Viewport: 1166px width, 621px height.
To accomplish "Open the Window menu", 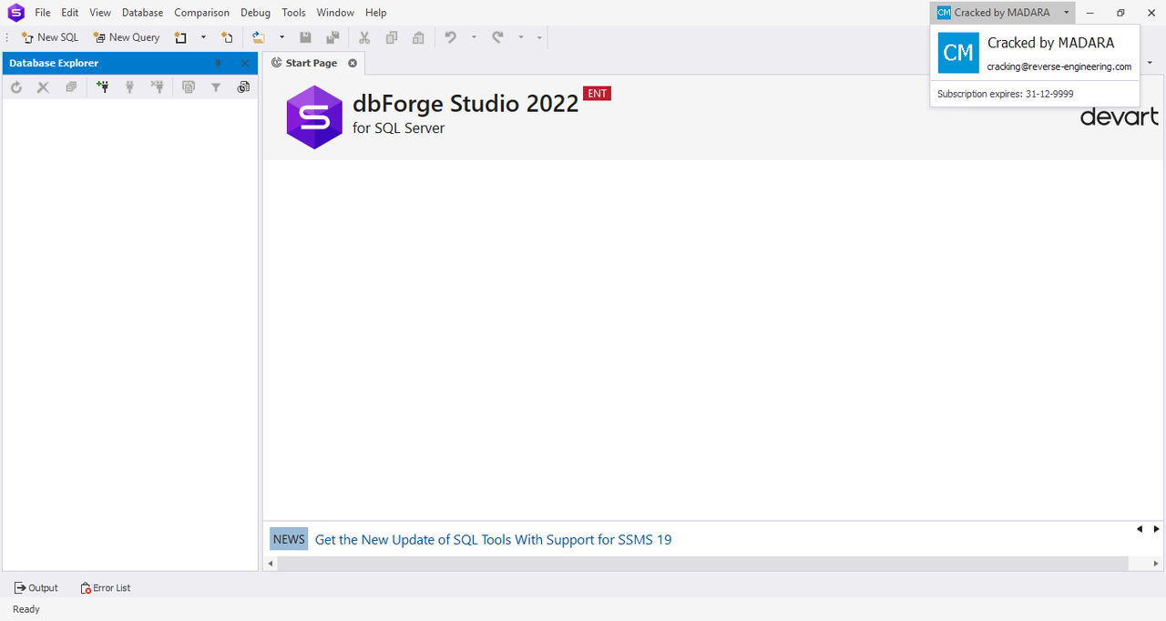I will tap(336, 13).
